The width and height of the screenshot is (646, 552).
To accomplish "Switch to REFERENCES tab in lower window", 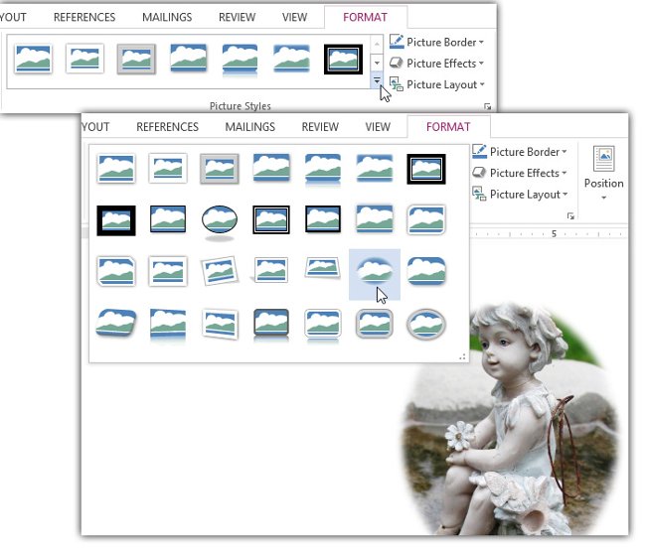I will (x=168, y=127).
